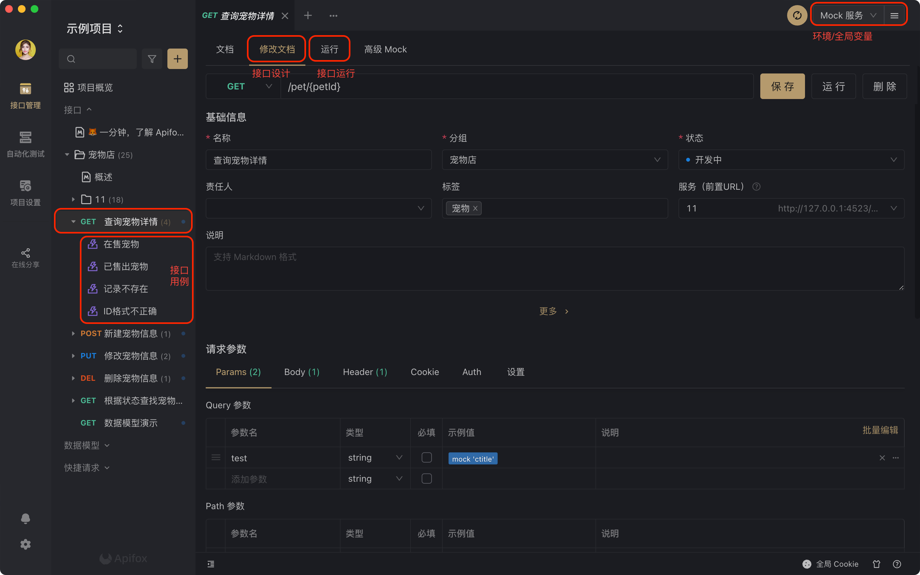Viewport: 920px width, 575px height.
Task: Open Project Settings in the sidebar
Action: pyautogui.click(x=26, y=193)
